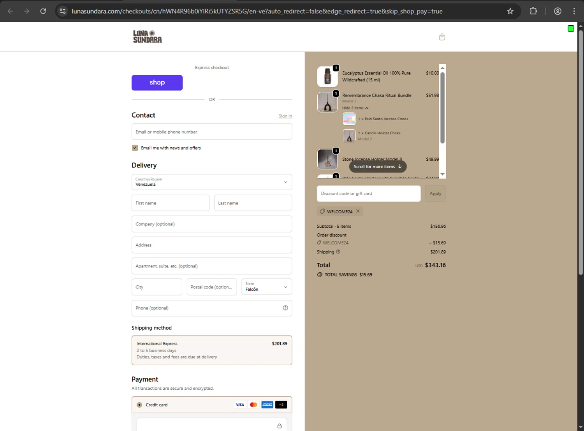Click the Subtotal 5 items label
584x431 pixels.
(x=334, y=226)
